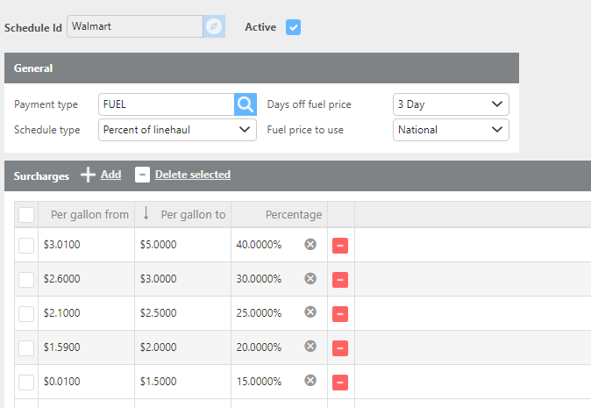
Task: Uncheck the Active checkbox
Action: pos(294,27)
